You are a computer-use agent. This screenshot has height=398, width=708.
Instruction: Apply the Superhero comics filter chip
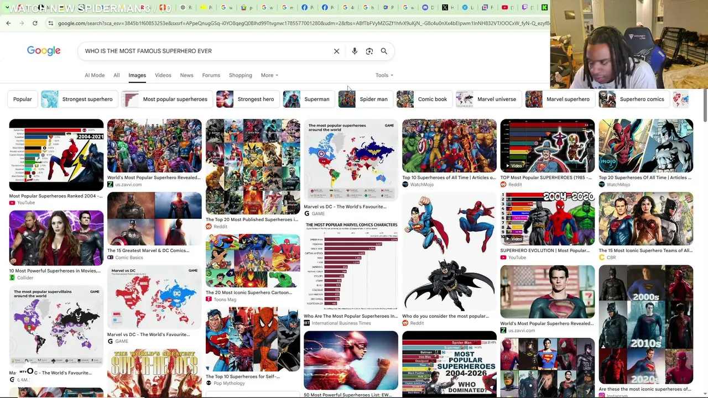633,99
